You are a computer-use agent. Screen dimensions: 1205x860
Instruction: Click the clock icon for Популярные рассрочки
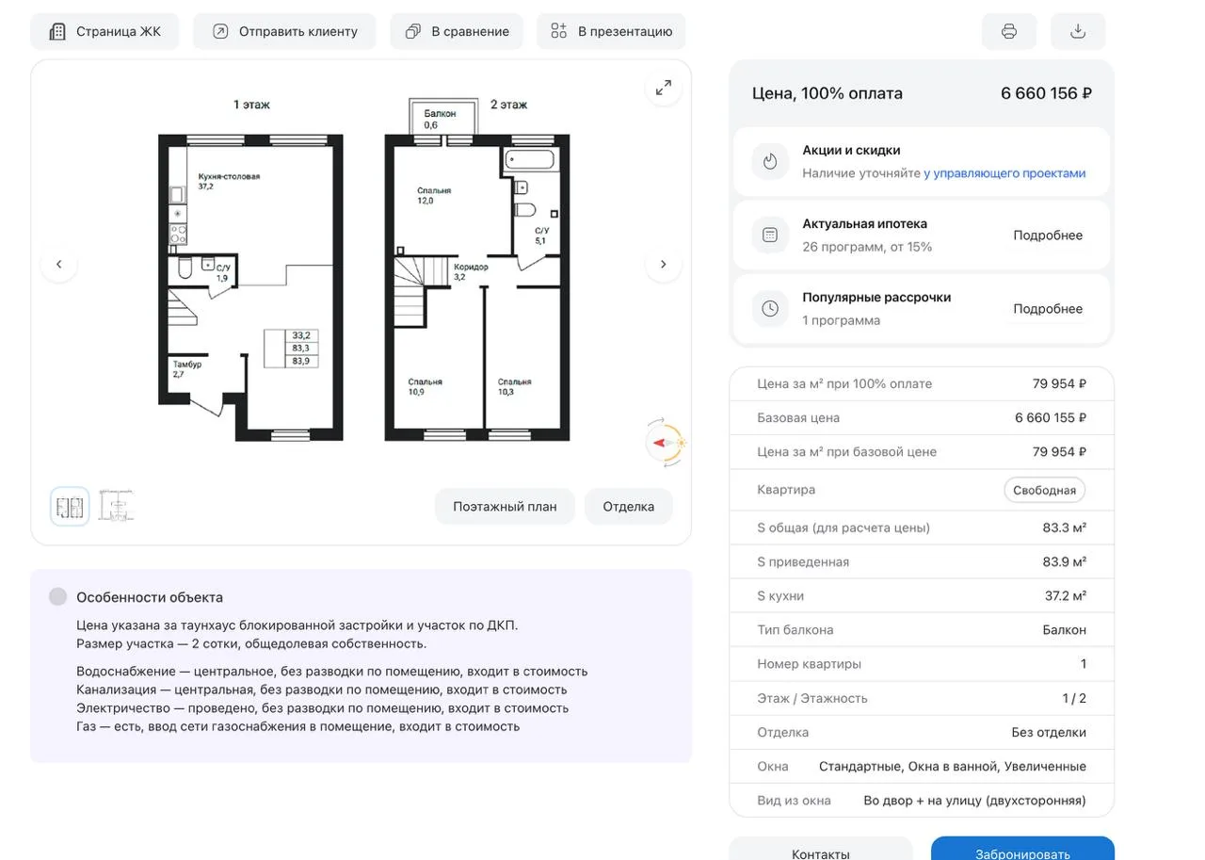pos(770,308)
